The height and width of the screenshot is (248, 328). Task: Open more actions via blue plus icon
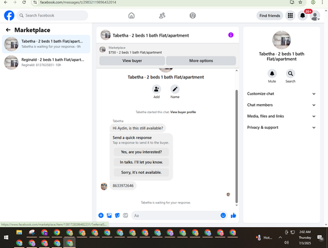pyautogui.click(x=101, y=215)
